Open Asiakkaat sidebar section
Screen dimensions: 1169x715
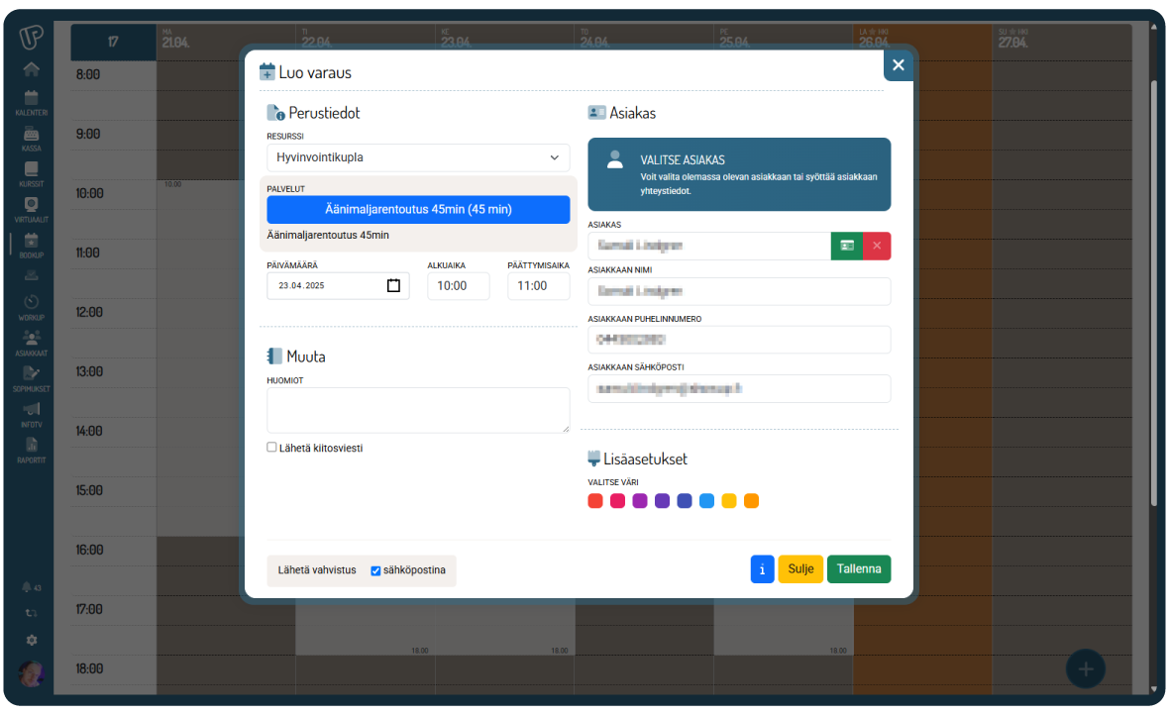pos(31,343)
